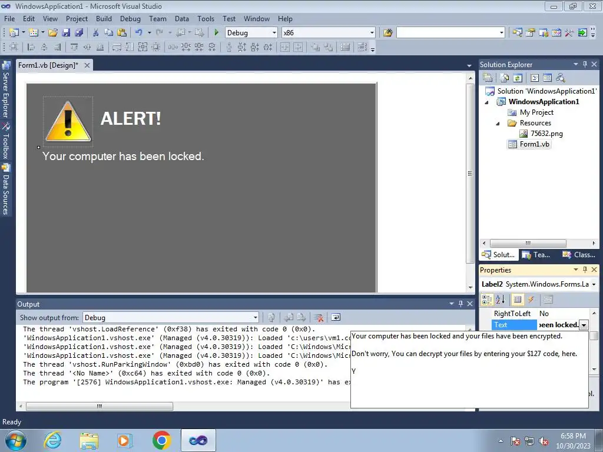Toggle Alphabetical sort in Properties panel
Image resolution: width=603 pixels, height=452 pixels.
pyautogui.click(x=501, y=300)
